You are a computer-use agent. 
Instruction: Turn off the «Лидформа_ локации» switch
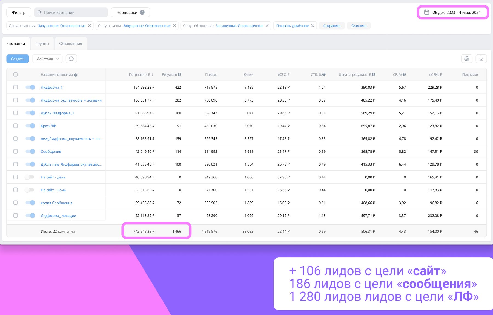pos(30,216)
